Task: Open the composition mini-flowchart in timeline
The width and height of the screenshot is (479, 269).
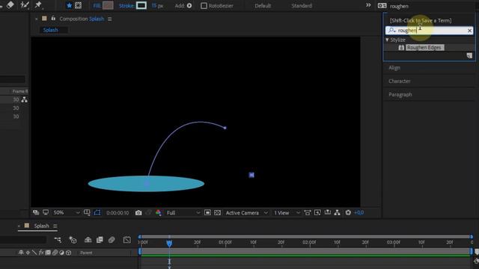Action: 58,240
